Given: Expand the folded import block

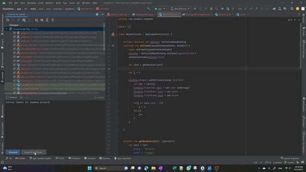Looking at the screenshot, I should point(129,27).
